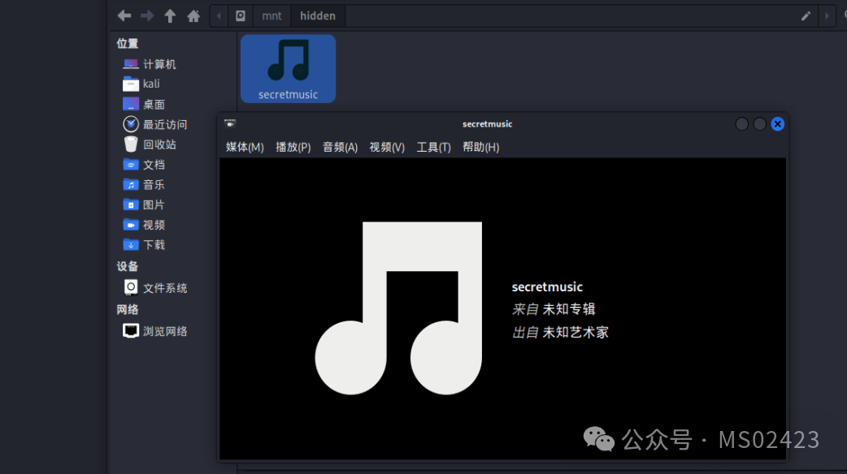Open the home folder icon

click(193, 15)
